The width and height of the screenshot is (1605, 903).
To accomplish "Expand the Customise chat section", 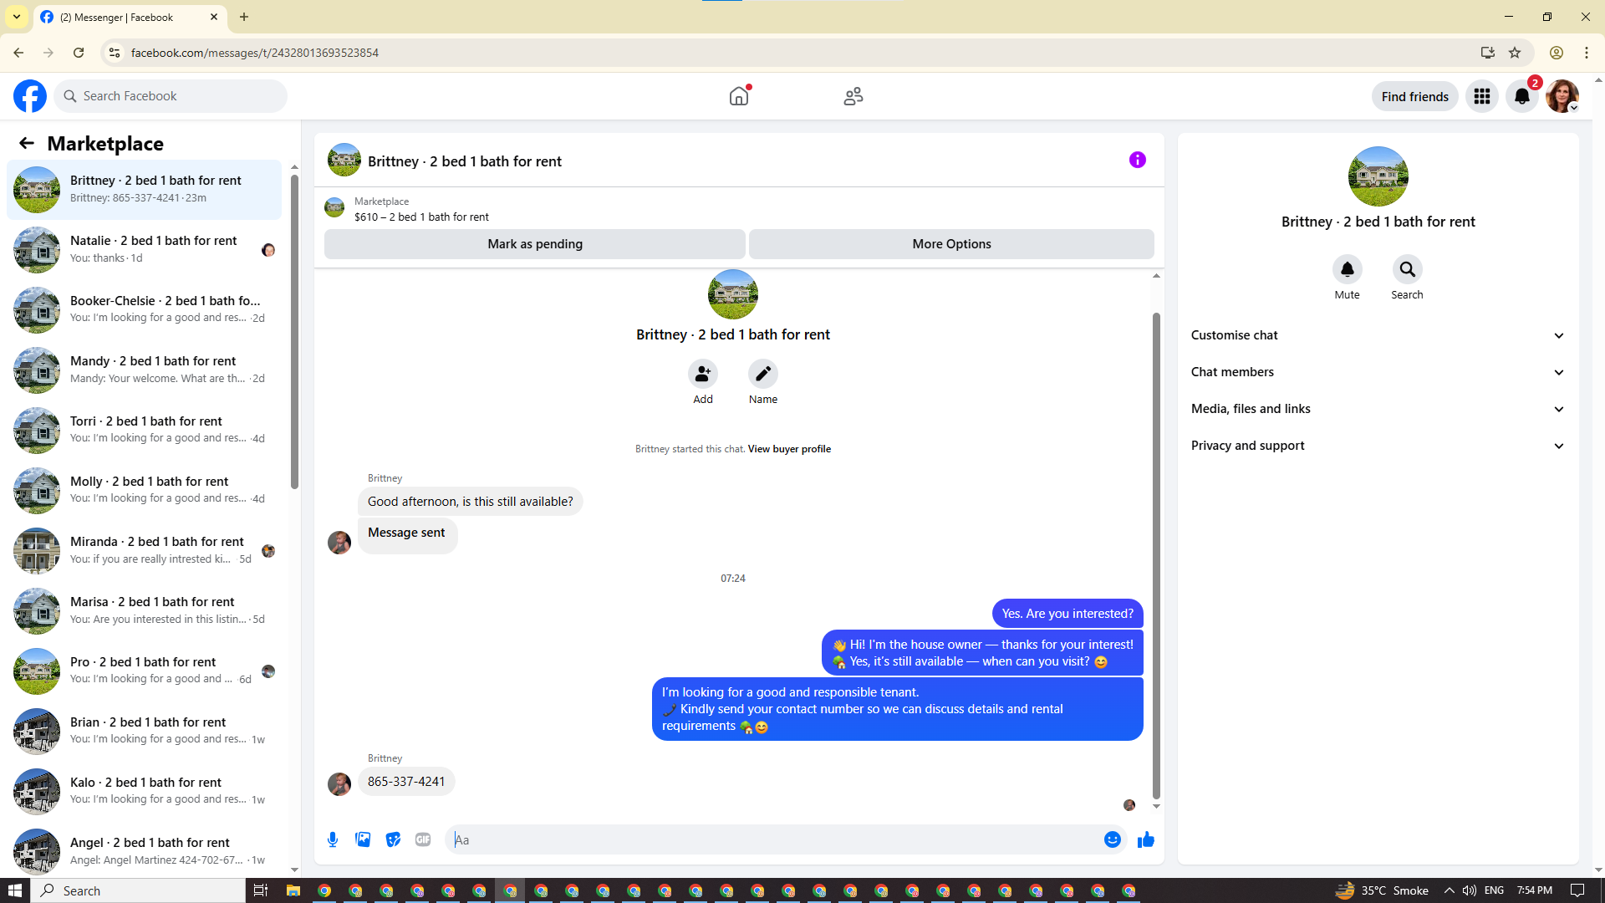I will (1378, 335).
